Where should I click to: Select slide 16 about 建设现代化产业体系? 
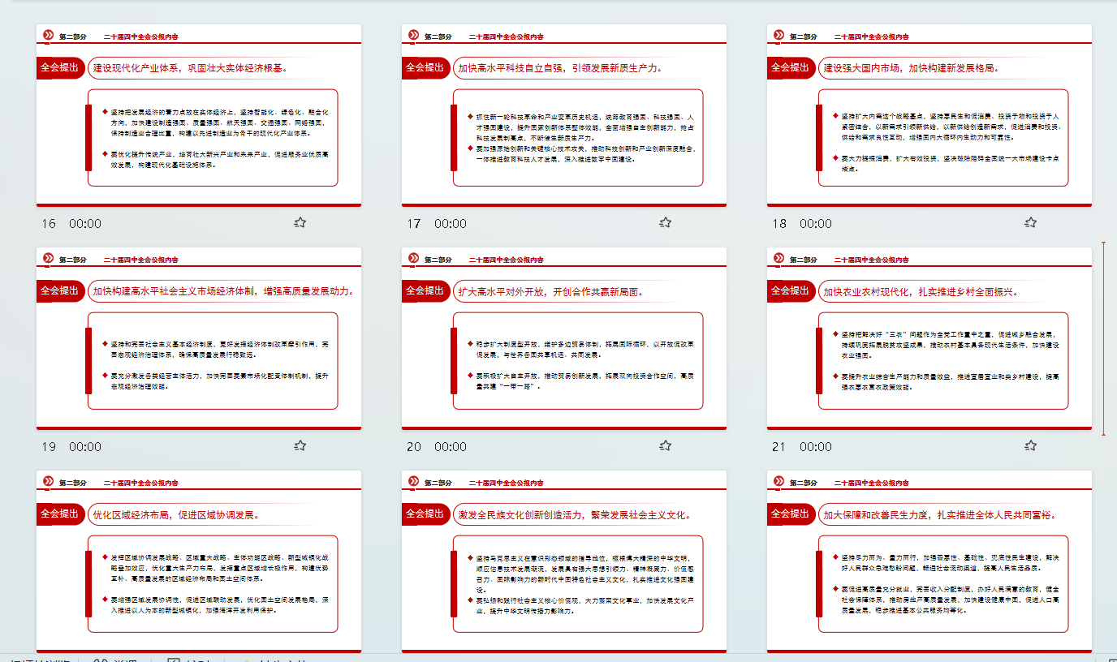[x=199, y=115]
